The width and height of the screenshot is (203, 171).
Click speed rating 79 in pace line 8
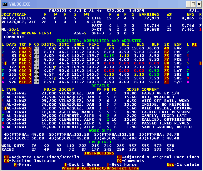pos(167,74)
